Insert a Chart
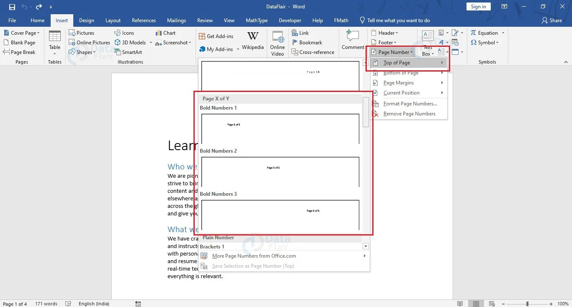The width and height of the screenshot is (572, 307). coord(165,33)
